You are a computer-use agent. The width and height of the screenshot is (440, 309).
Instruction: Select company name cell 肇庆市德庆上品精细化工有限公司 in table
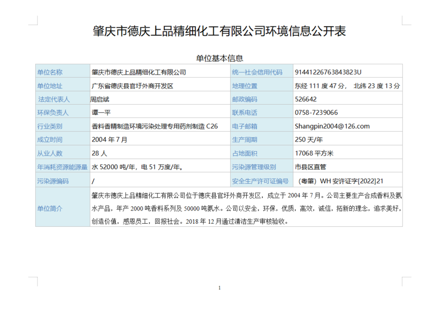coord(139,73)
